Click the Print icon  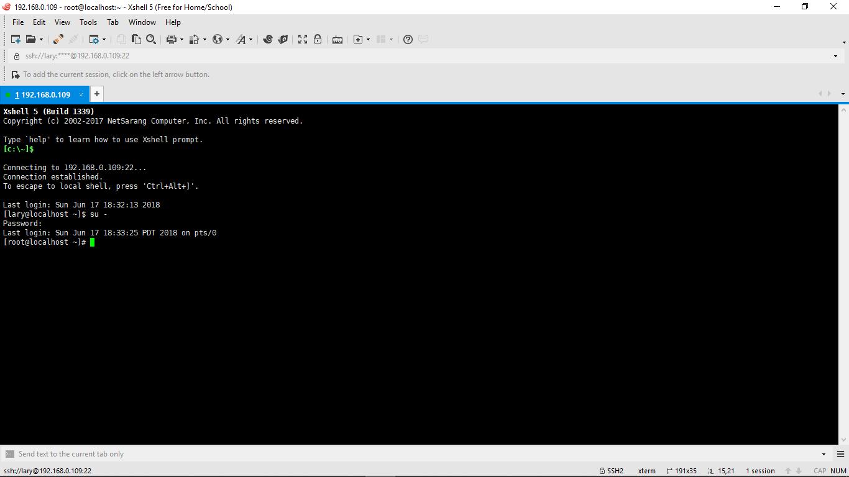point(172,39)
